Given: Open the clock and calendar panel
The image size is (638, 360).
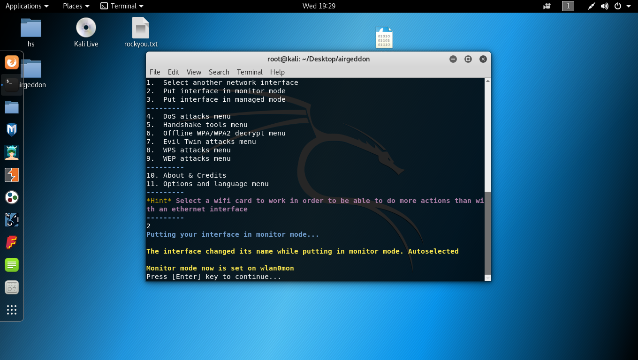Looking at the screenshot, I should point(319,6).
